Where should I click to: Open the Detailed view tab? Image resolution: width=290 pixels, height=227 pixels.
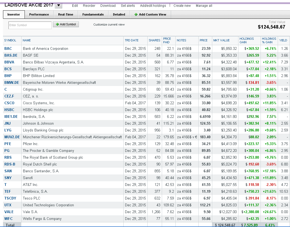[119, 14]
